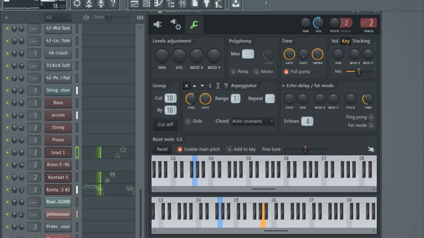Click the Group Cut value stepper
Image resolution: width=424 pixels, height=238 pixels.
[x=171, y=98]
